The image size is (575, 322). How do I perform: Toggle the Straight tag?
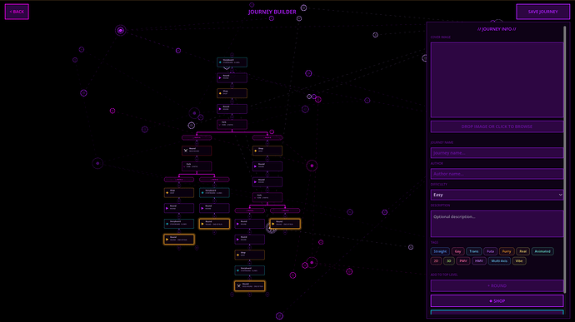coord(440,251)
